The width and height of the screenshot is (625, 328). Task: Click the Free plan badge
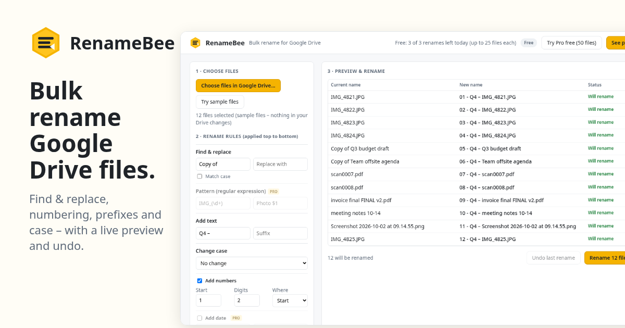click(529, 43)
